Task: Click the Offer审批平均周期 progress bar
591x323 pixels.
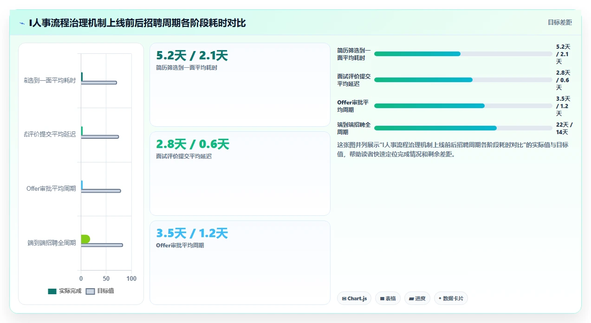Action: click(x=463, y=106)
